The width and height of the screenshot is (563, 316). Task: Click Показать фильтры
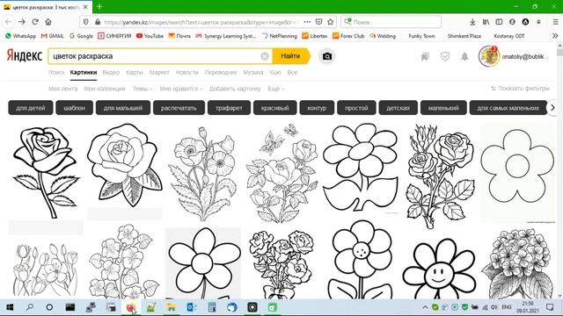[520, 88]
